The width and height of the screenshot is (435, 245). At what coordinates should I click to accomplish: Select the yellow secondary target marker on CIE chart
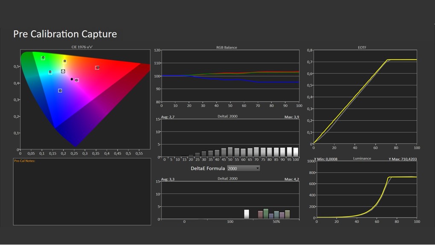(x=65, y=61)
